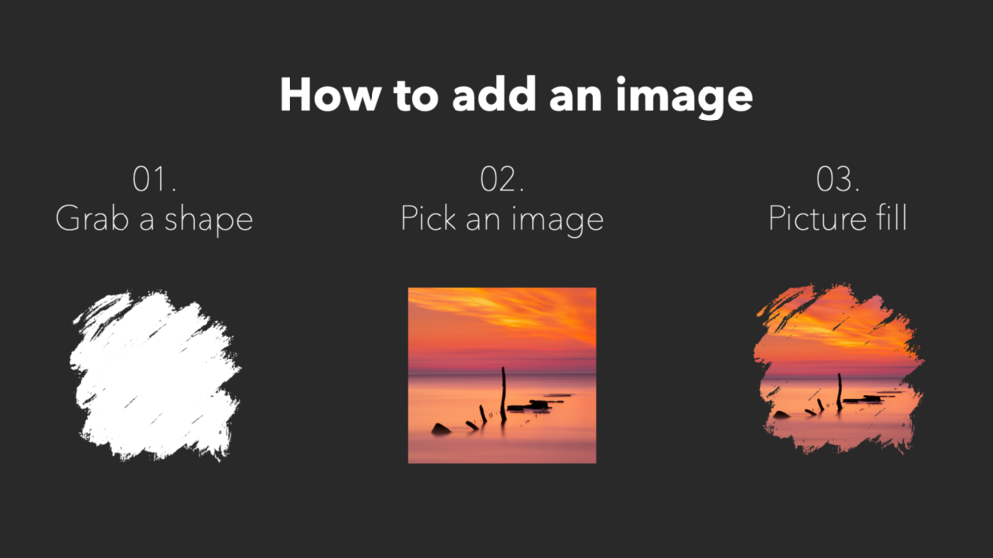Click the dark rock in the square photo

tap(441, 429)
